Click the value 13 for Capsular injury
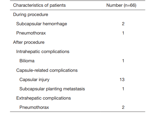The image size is (160, 115). pos(122,80)
